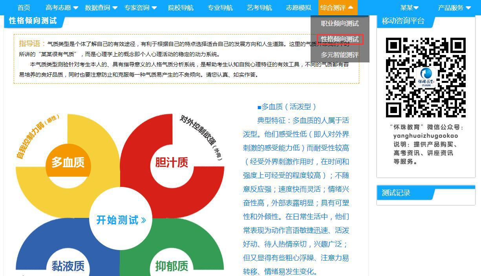The width and height of the screenshot is (481, 276).
Task: Click the 测试记录 panel header
Action: pyautogui.click(x=396, y=193)
